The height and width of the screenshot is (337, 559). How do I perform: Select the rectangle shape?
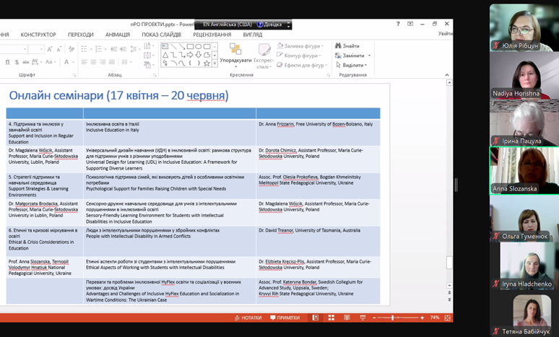coord(191,46)
